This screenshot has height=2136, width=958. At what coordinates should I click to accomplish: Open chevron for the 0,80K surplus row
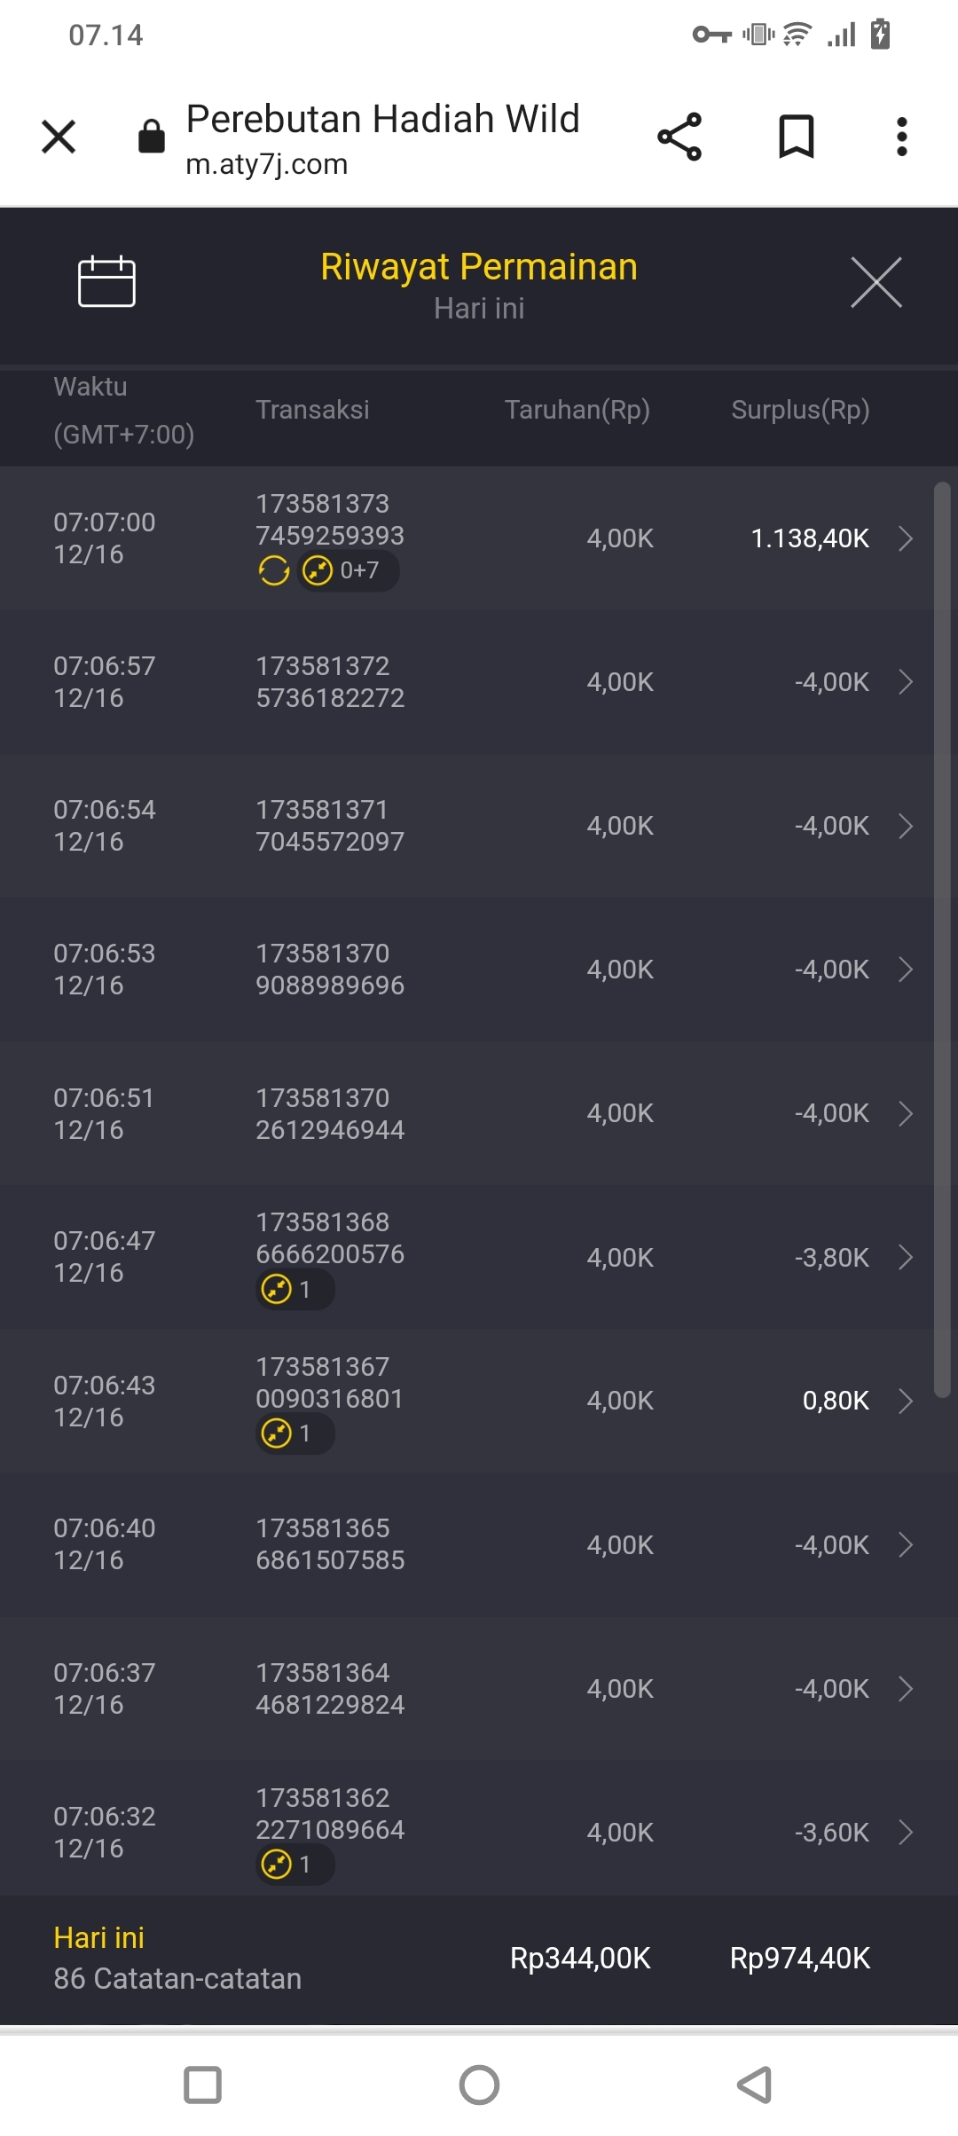coord(905,1401)
